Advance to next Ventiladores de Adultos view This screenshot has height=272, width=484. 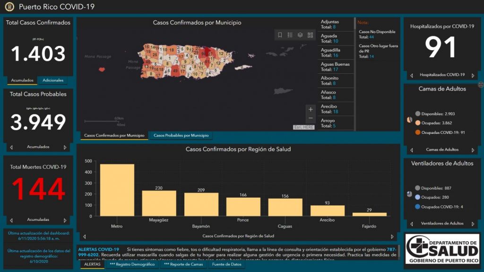[x=473, y=224]
